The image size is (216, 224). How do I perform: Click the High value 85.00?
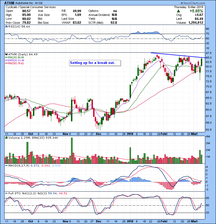tap(26, 15)
